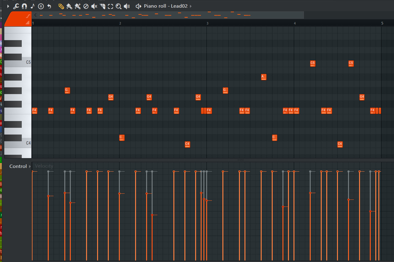Open the magnet snap settings
This screenshot has height=262, width=394.
[25, 6]
